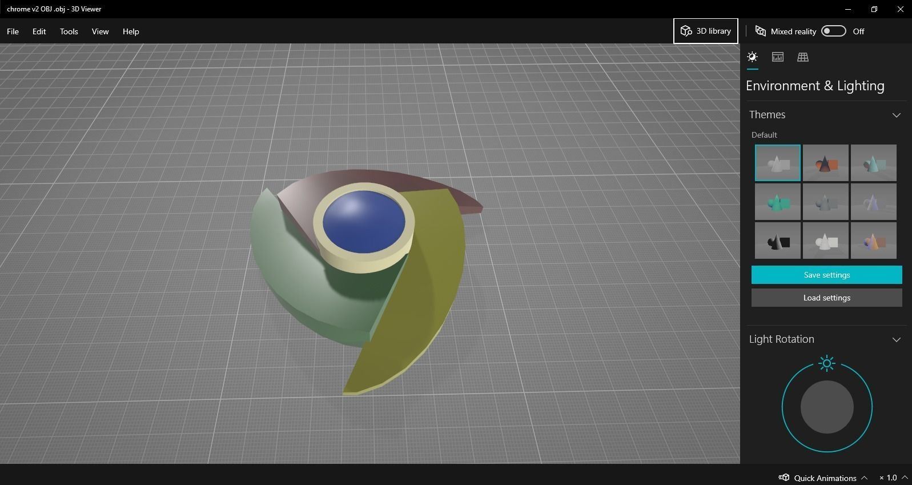This screenshot has width=912, height=485.
Task: Expand the Quick Animations chevron
Action: click(x=865, y=478)
